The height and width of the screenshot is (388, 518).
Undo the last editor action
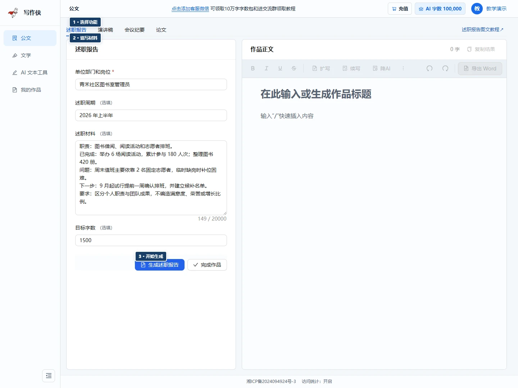pyautogui.click(x=430, y=68)
